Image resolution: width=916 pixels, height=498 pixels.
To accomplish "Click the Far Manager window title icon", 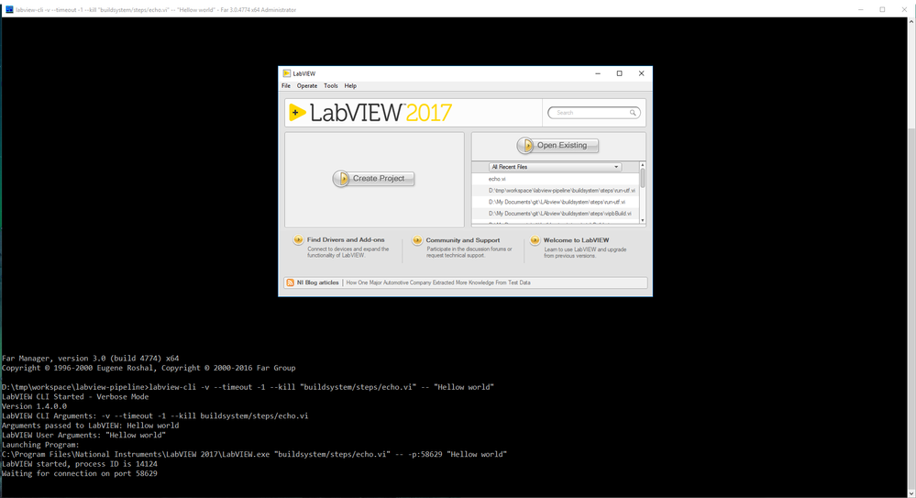I will 9,9.
